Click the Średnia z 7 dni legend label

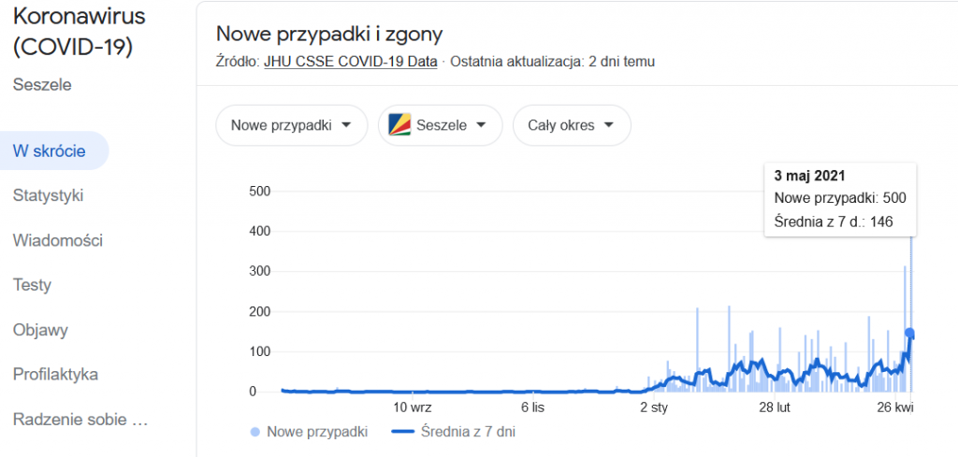click(x=466, y=432)
